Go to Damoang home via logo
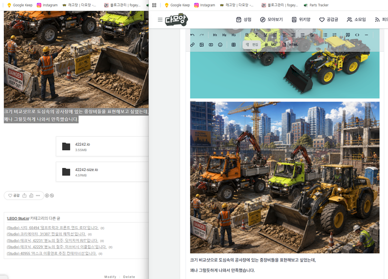Screen dimensions: 388x279 (177, 19)
